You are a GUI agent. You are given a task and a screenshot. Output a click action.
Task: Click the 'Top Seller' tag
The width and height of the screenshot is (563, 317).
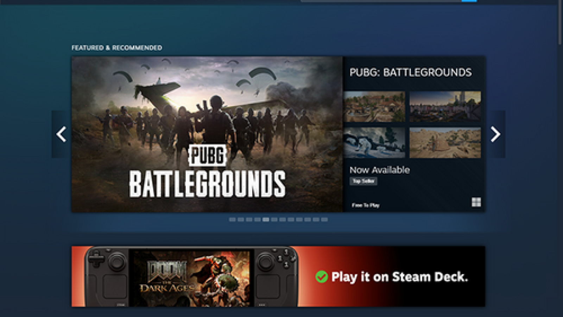[x=363, y=181]
